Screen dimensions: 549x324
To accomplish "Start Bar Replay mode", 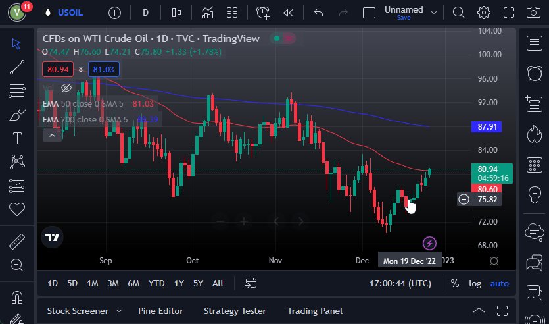I will pyautogui.click(x=287, y=13).
